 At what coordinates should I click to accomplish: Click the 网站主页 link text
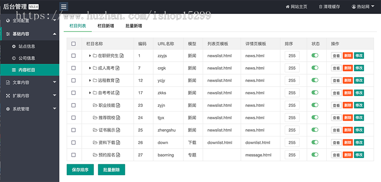pyautogui.click(x=299, y=7)
